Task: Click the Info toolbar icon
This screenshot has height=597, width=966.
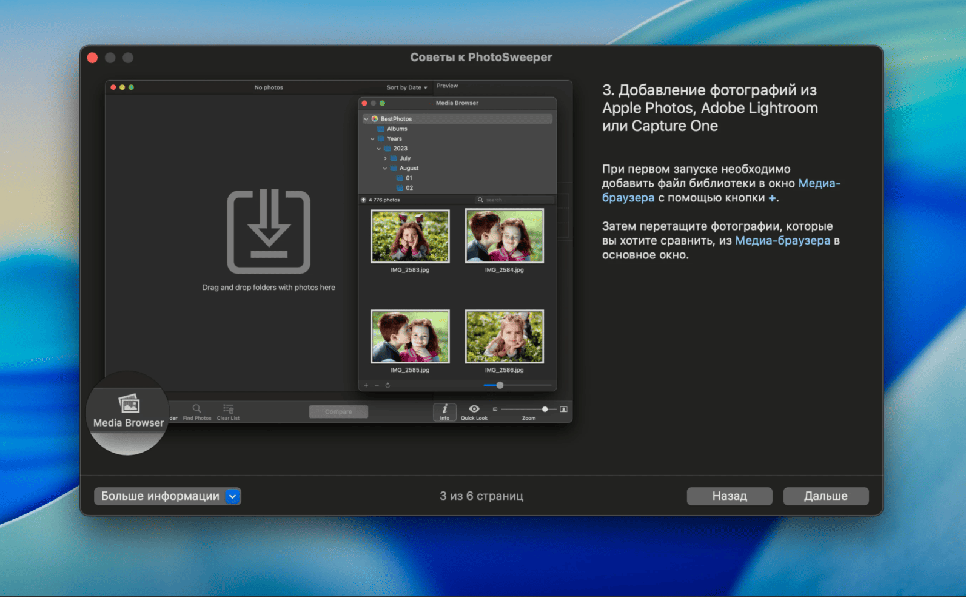Action: pos(444,412)
